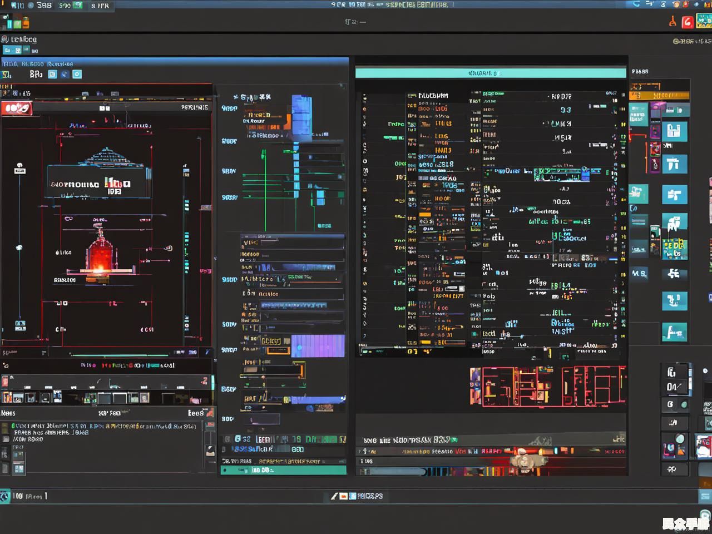This screenshot has width=712, height=534.
Task: Click the cyan header bar above the center data panel
Action: click(491, 73)
